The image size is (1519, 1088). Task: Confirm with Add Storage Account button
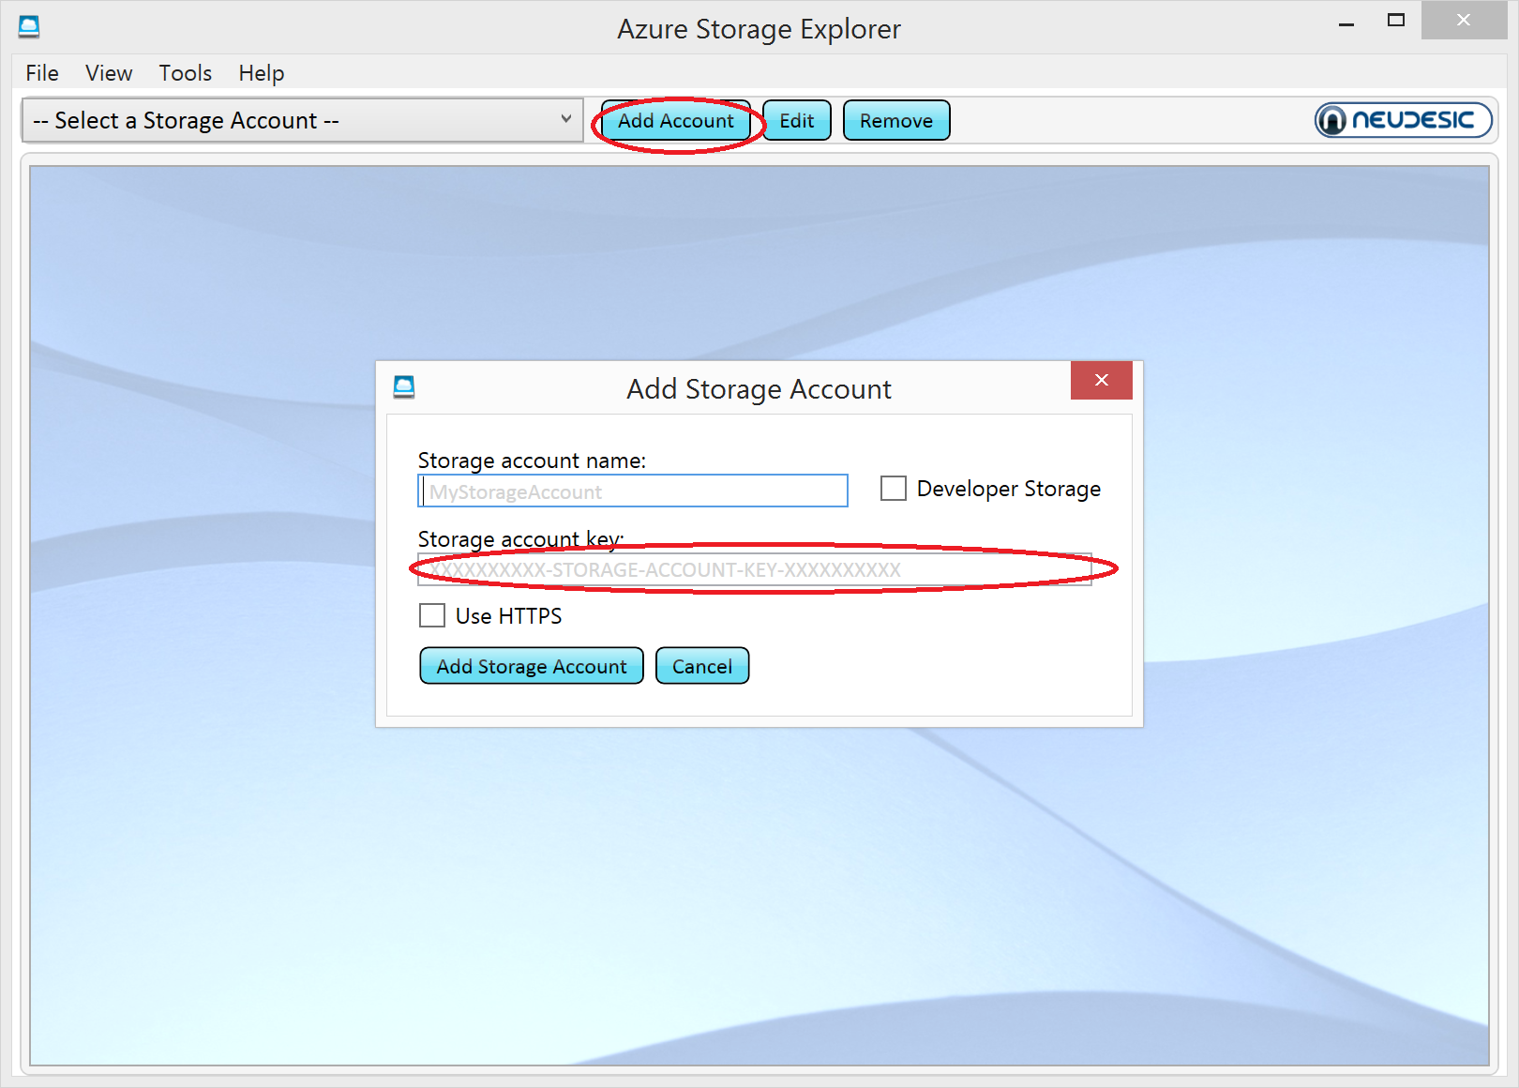coord(532,666)
